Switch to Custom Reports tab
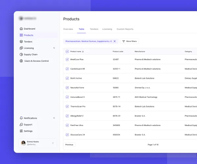The image size is (197, 164). click(x=125, y=29)
